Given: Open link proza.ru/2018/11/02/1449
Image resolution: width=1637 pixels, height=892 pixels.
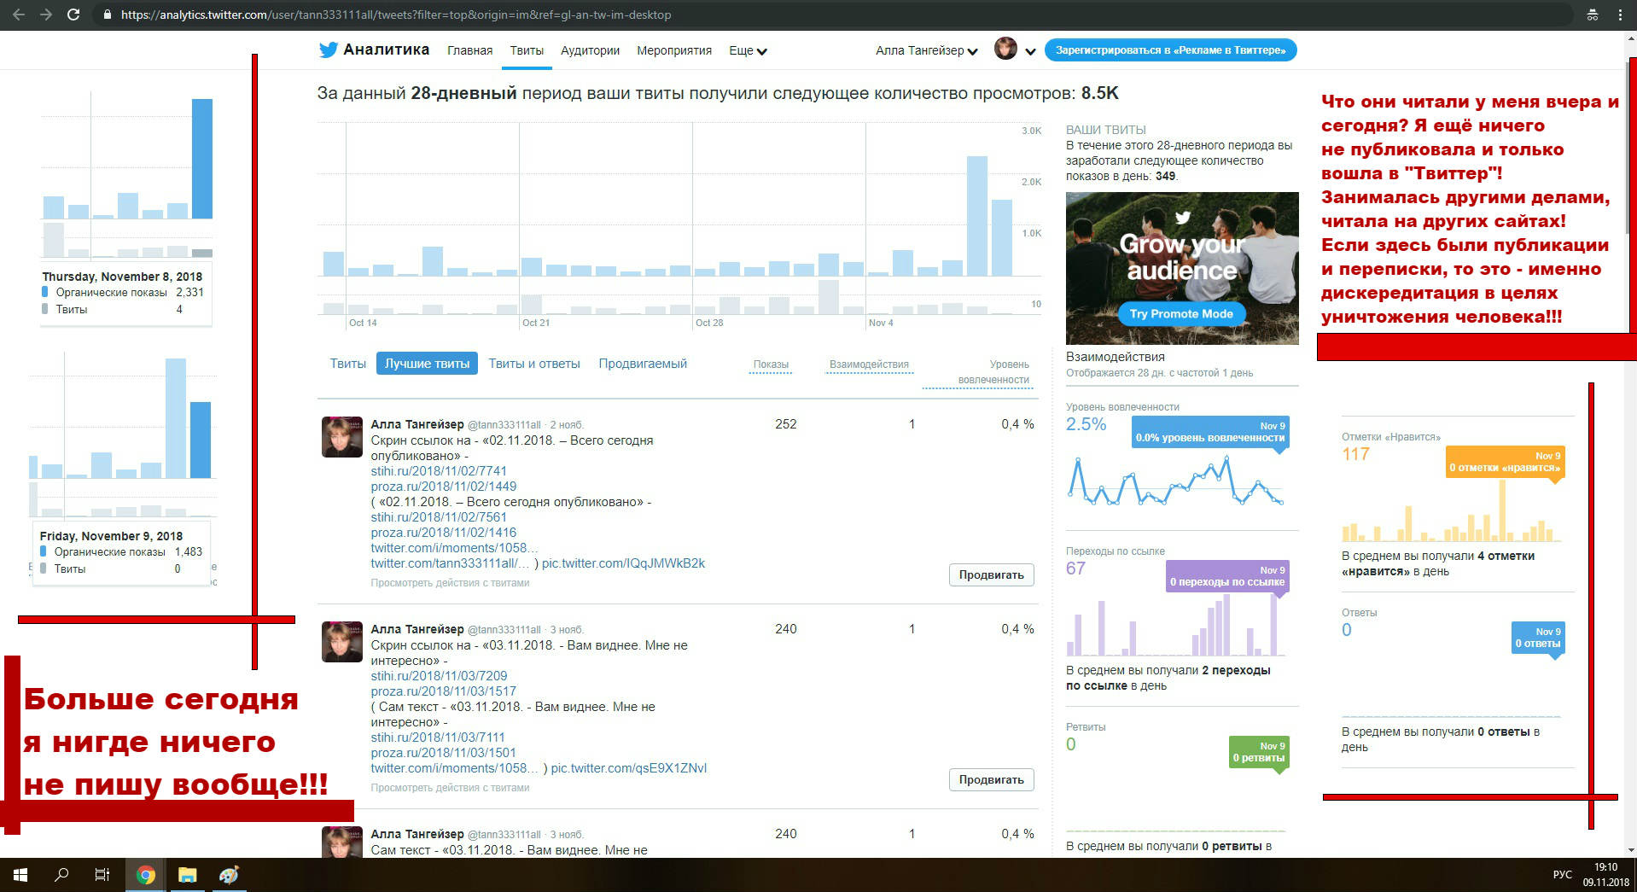Looking at the screenshot, I should pyautogui.click(x=444, y=487).
